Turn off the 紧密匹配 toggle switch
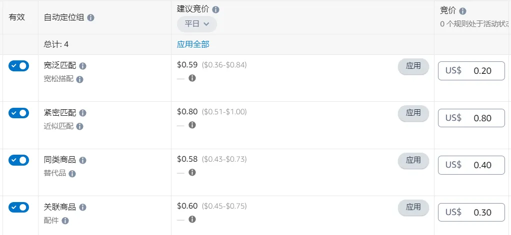 (x=18, y=113)
